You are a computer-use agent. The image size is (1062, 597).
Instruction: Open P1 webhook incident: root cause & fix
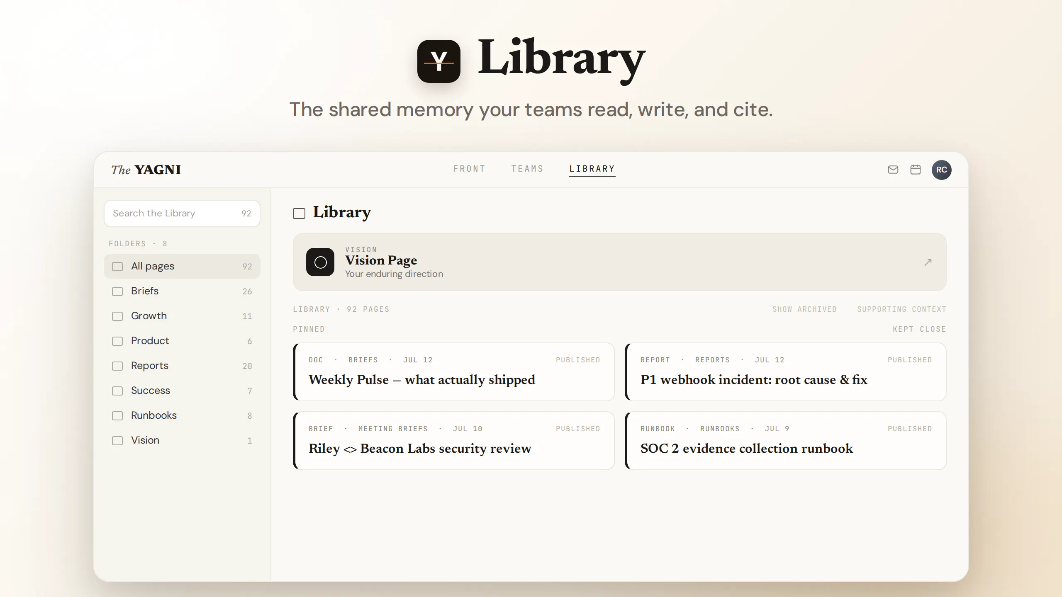pyautogui.click(x=785, y=371)
